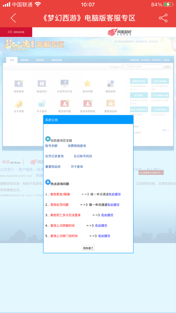Viewport: 176px width, 313px height.
Task: Click 在此提交 for 查询上次转门派时间
Action: tap(104, 236)
